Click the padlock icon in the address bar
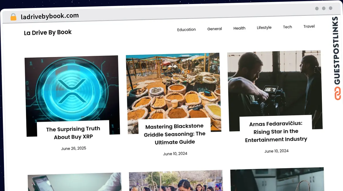343x191 pixels. coord(13,17)
